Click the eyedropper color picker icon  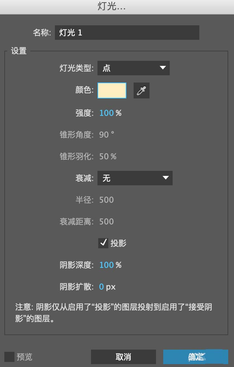(141, 90)
